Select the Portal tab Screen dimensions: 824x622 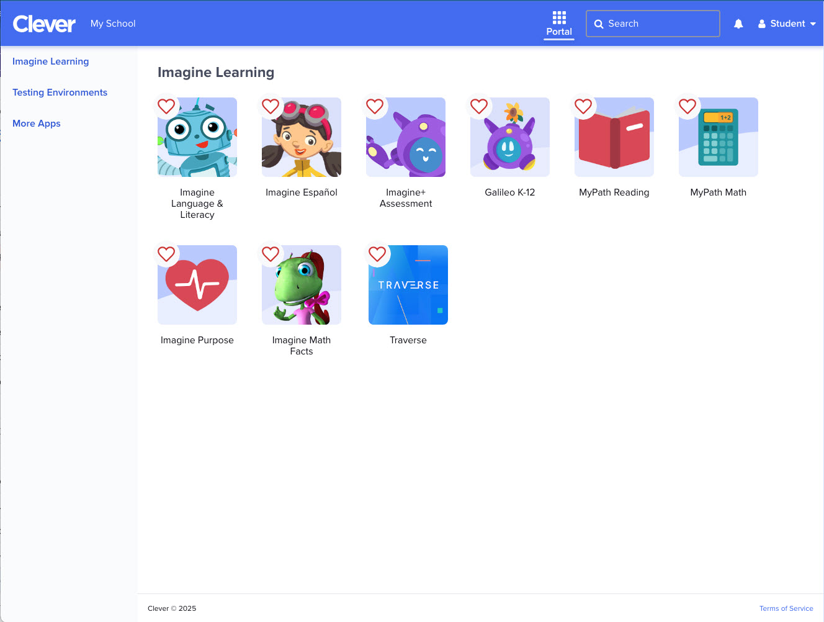point(558,23)
